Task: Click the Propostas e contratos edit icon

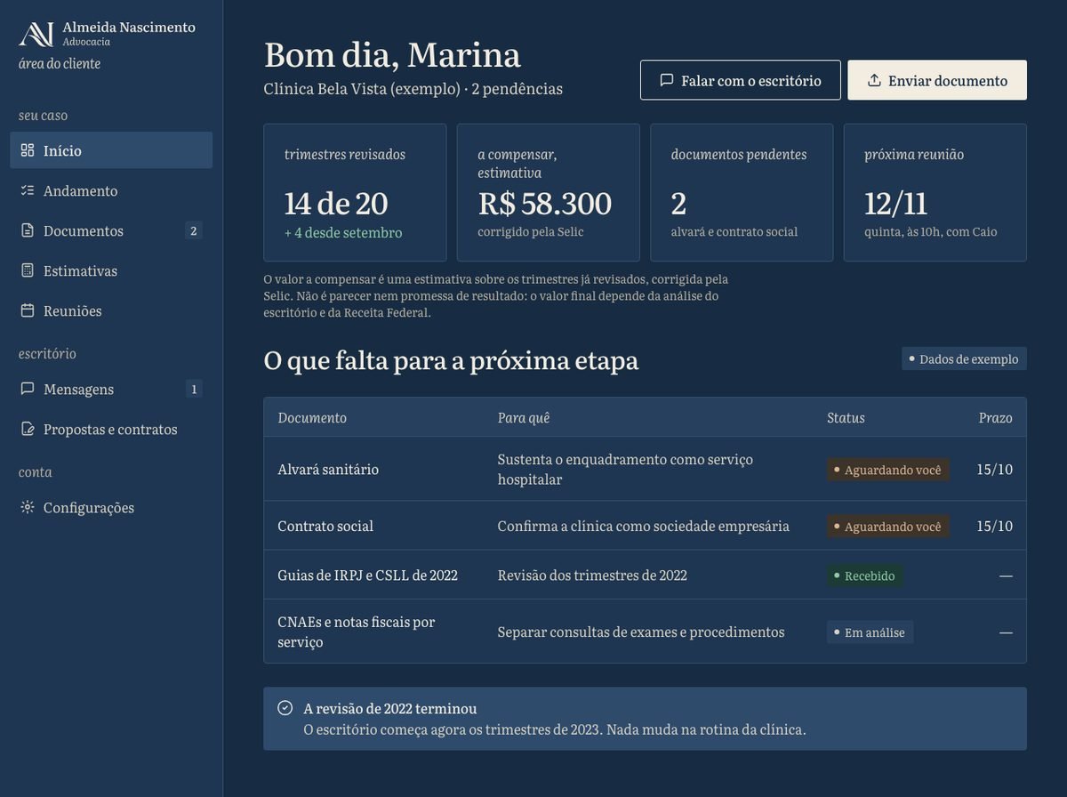Action: pyautogui.click(x=28, y=429)
